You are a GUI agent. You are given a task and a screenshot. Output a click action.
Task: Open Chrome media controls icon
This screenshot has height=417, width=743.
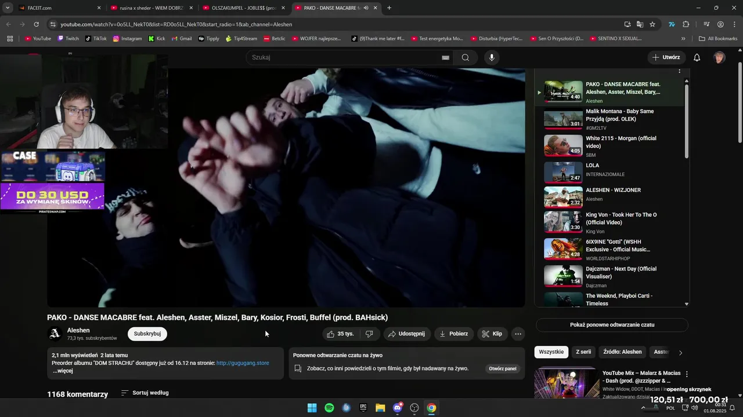[x=706, y=24]
